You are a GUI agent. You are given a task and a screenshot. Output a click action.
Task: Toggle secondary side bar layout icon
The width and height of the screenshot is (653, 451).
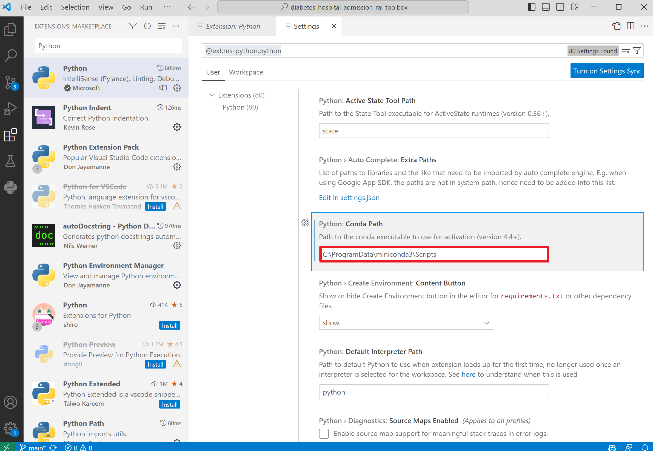coord(560,7)
